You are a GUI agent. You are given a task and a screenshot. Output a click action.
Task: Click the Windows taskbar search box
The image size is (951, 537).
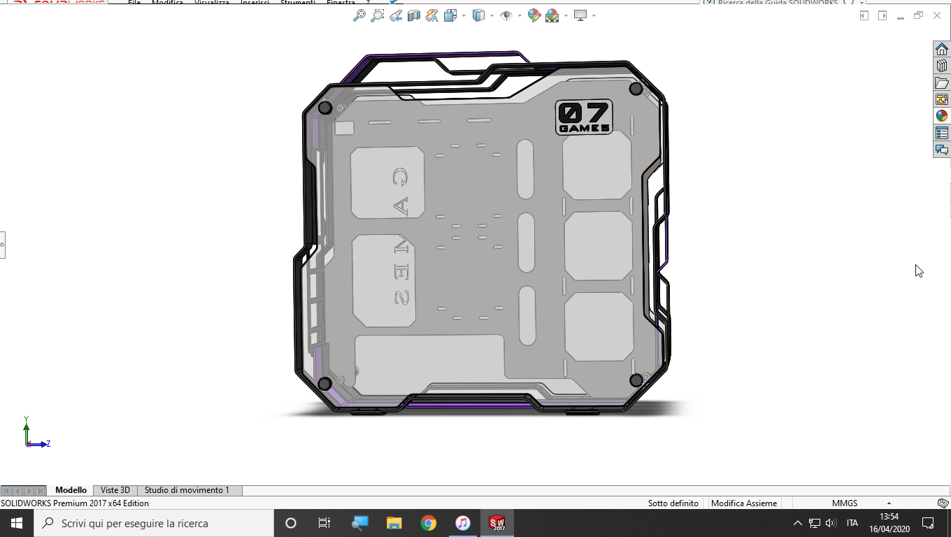[154, 523]
